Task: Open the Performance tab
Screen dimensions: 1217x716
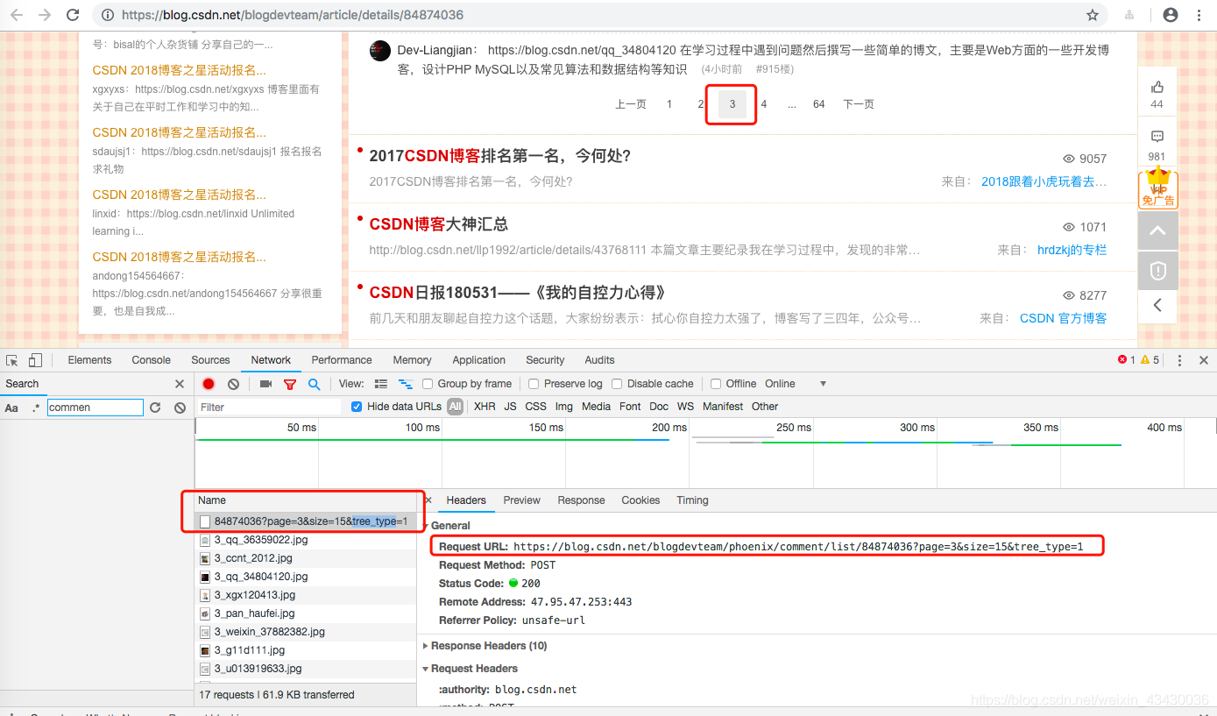Action: click(342, 360)
